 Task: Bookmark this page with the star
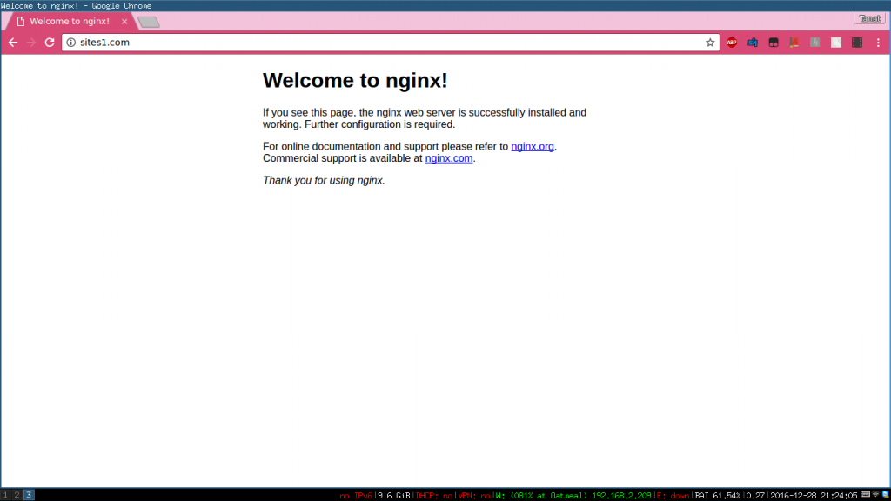[x=710, y=43]
